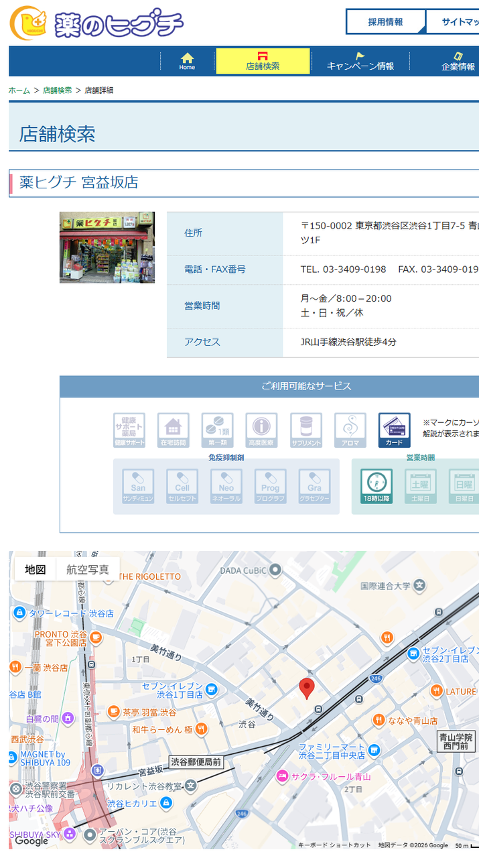Click 店舗検索 breadcrumb link

click(58, 90)
